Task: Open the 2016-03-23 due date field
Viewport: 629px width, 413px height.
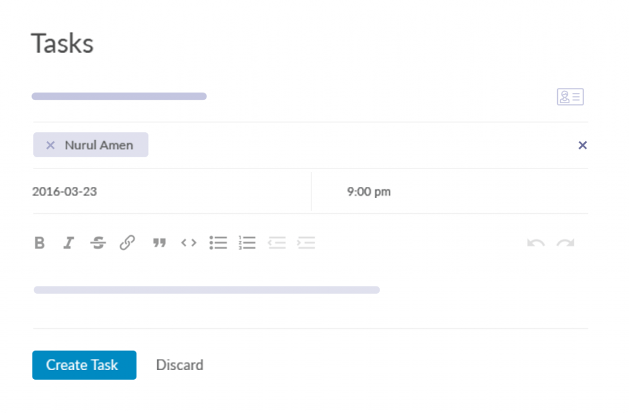Action: (64, 191)
